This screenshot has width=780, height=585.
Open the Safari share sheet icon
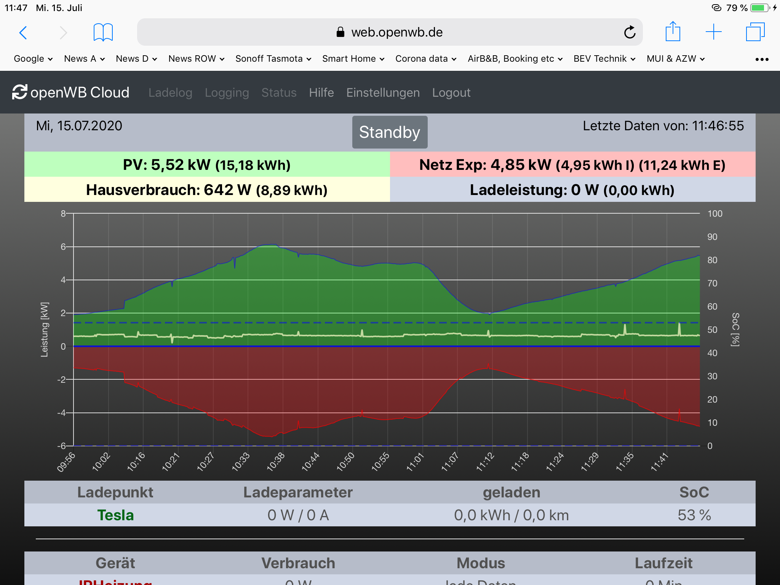[x=673, y=32]
